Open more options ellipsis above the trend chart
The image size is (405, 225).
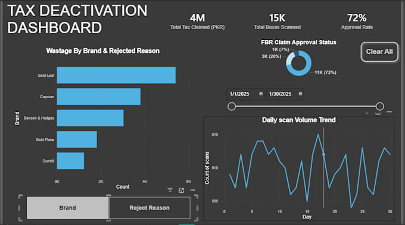click(390, 112)
